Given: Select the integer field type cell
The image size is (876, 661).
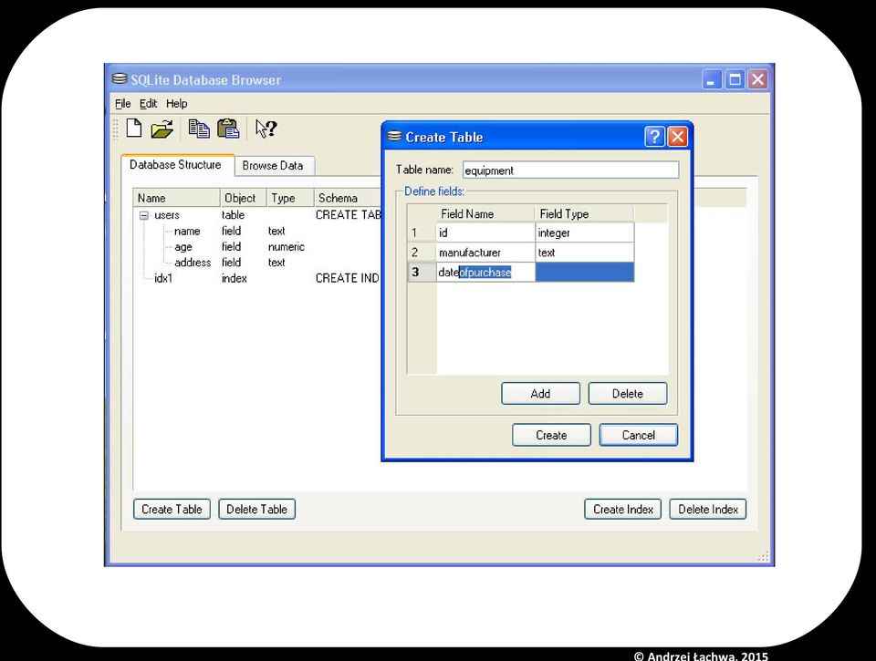Looking at the screenshot, I should pyautogui.click(x=584, y=232).
